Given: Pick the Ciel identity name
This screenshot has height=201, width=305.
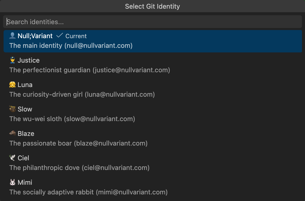Looking at the screenshot, I should point(23,158).
